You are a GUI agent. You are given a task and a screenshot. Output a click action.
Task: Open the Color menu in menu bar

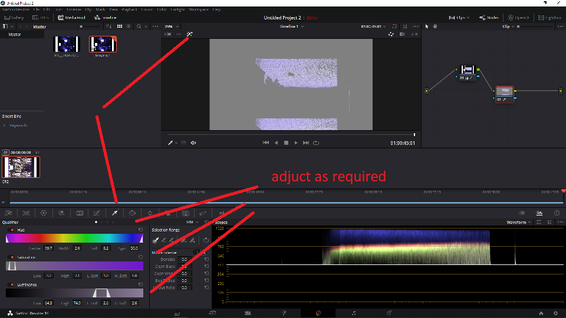click(162, 9)
